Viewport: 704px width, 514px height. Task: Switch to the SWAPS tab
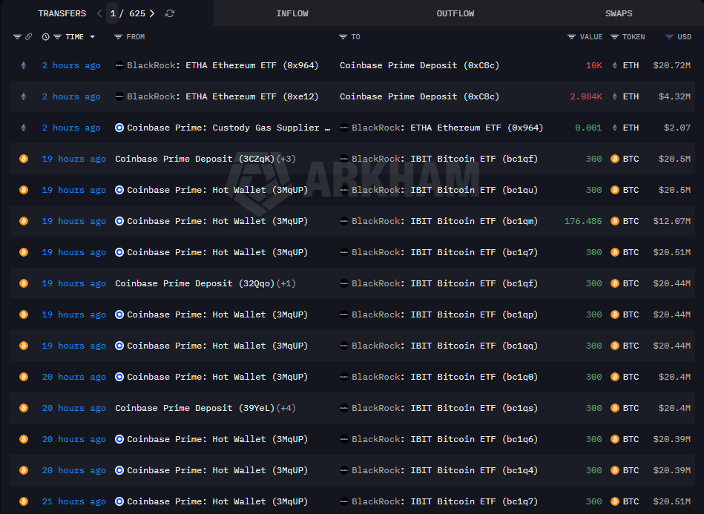(x=618, y=13)
